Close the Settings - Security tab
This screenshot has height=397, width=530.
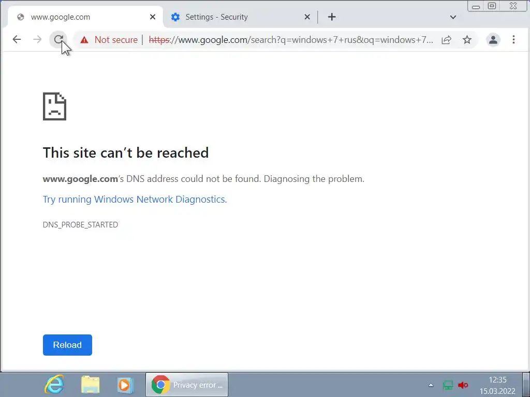pos(307,17)
